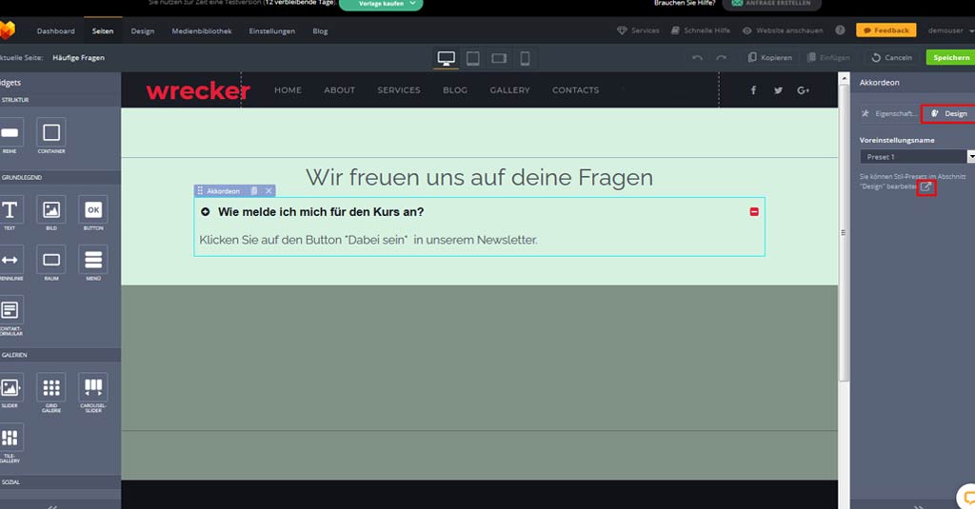The image size is (975, 509).
Task: Switch to the mobile phone preview icon
Action: point(525,58)
